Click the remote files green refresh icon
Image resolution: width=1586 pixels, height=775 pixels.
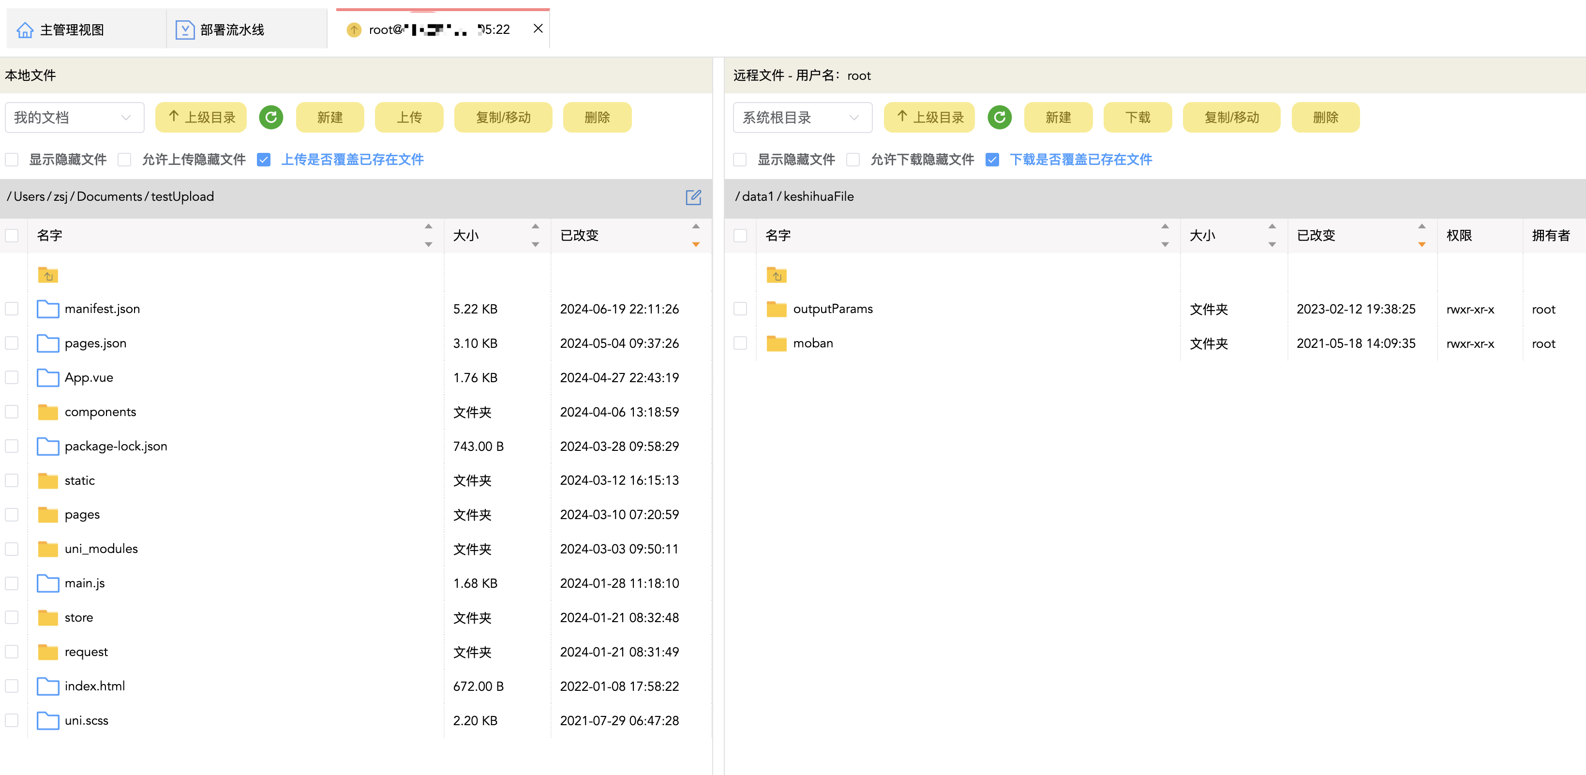[999, 117]
